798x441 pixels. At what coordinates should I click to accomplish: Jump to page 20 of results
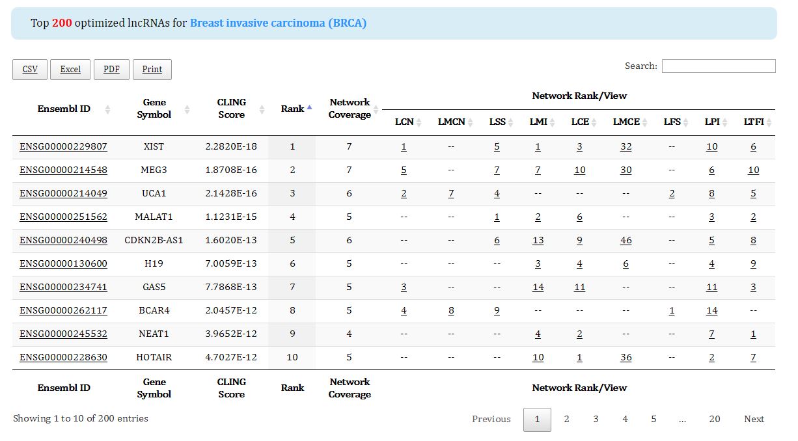pyautogui.click(x=714, y=420)
